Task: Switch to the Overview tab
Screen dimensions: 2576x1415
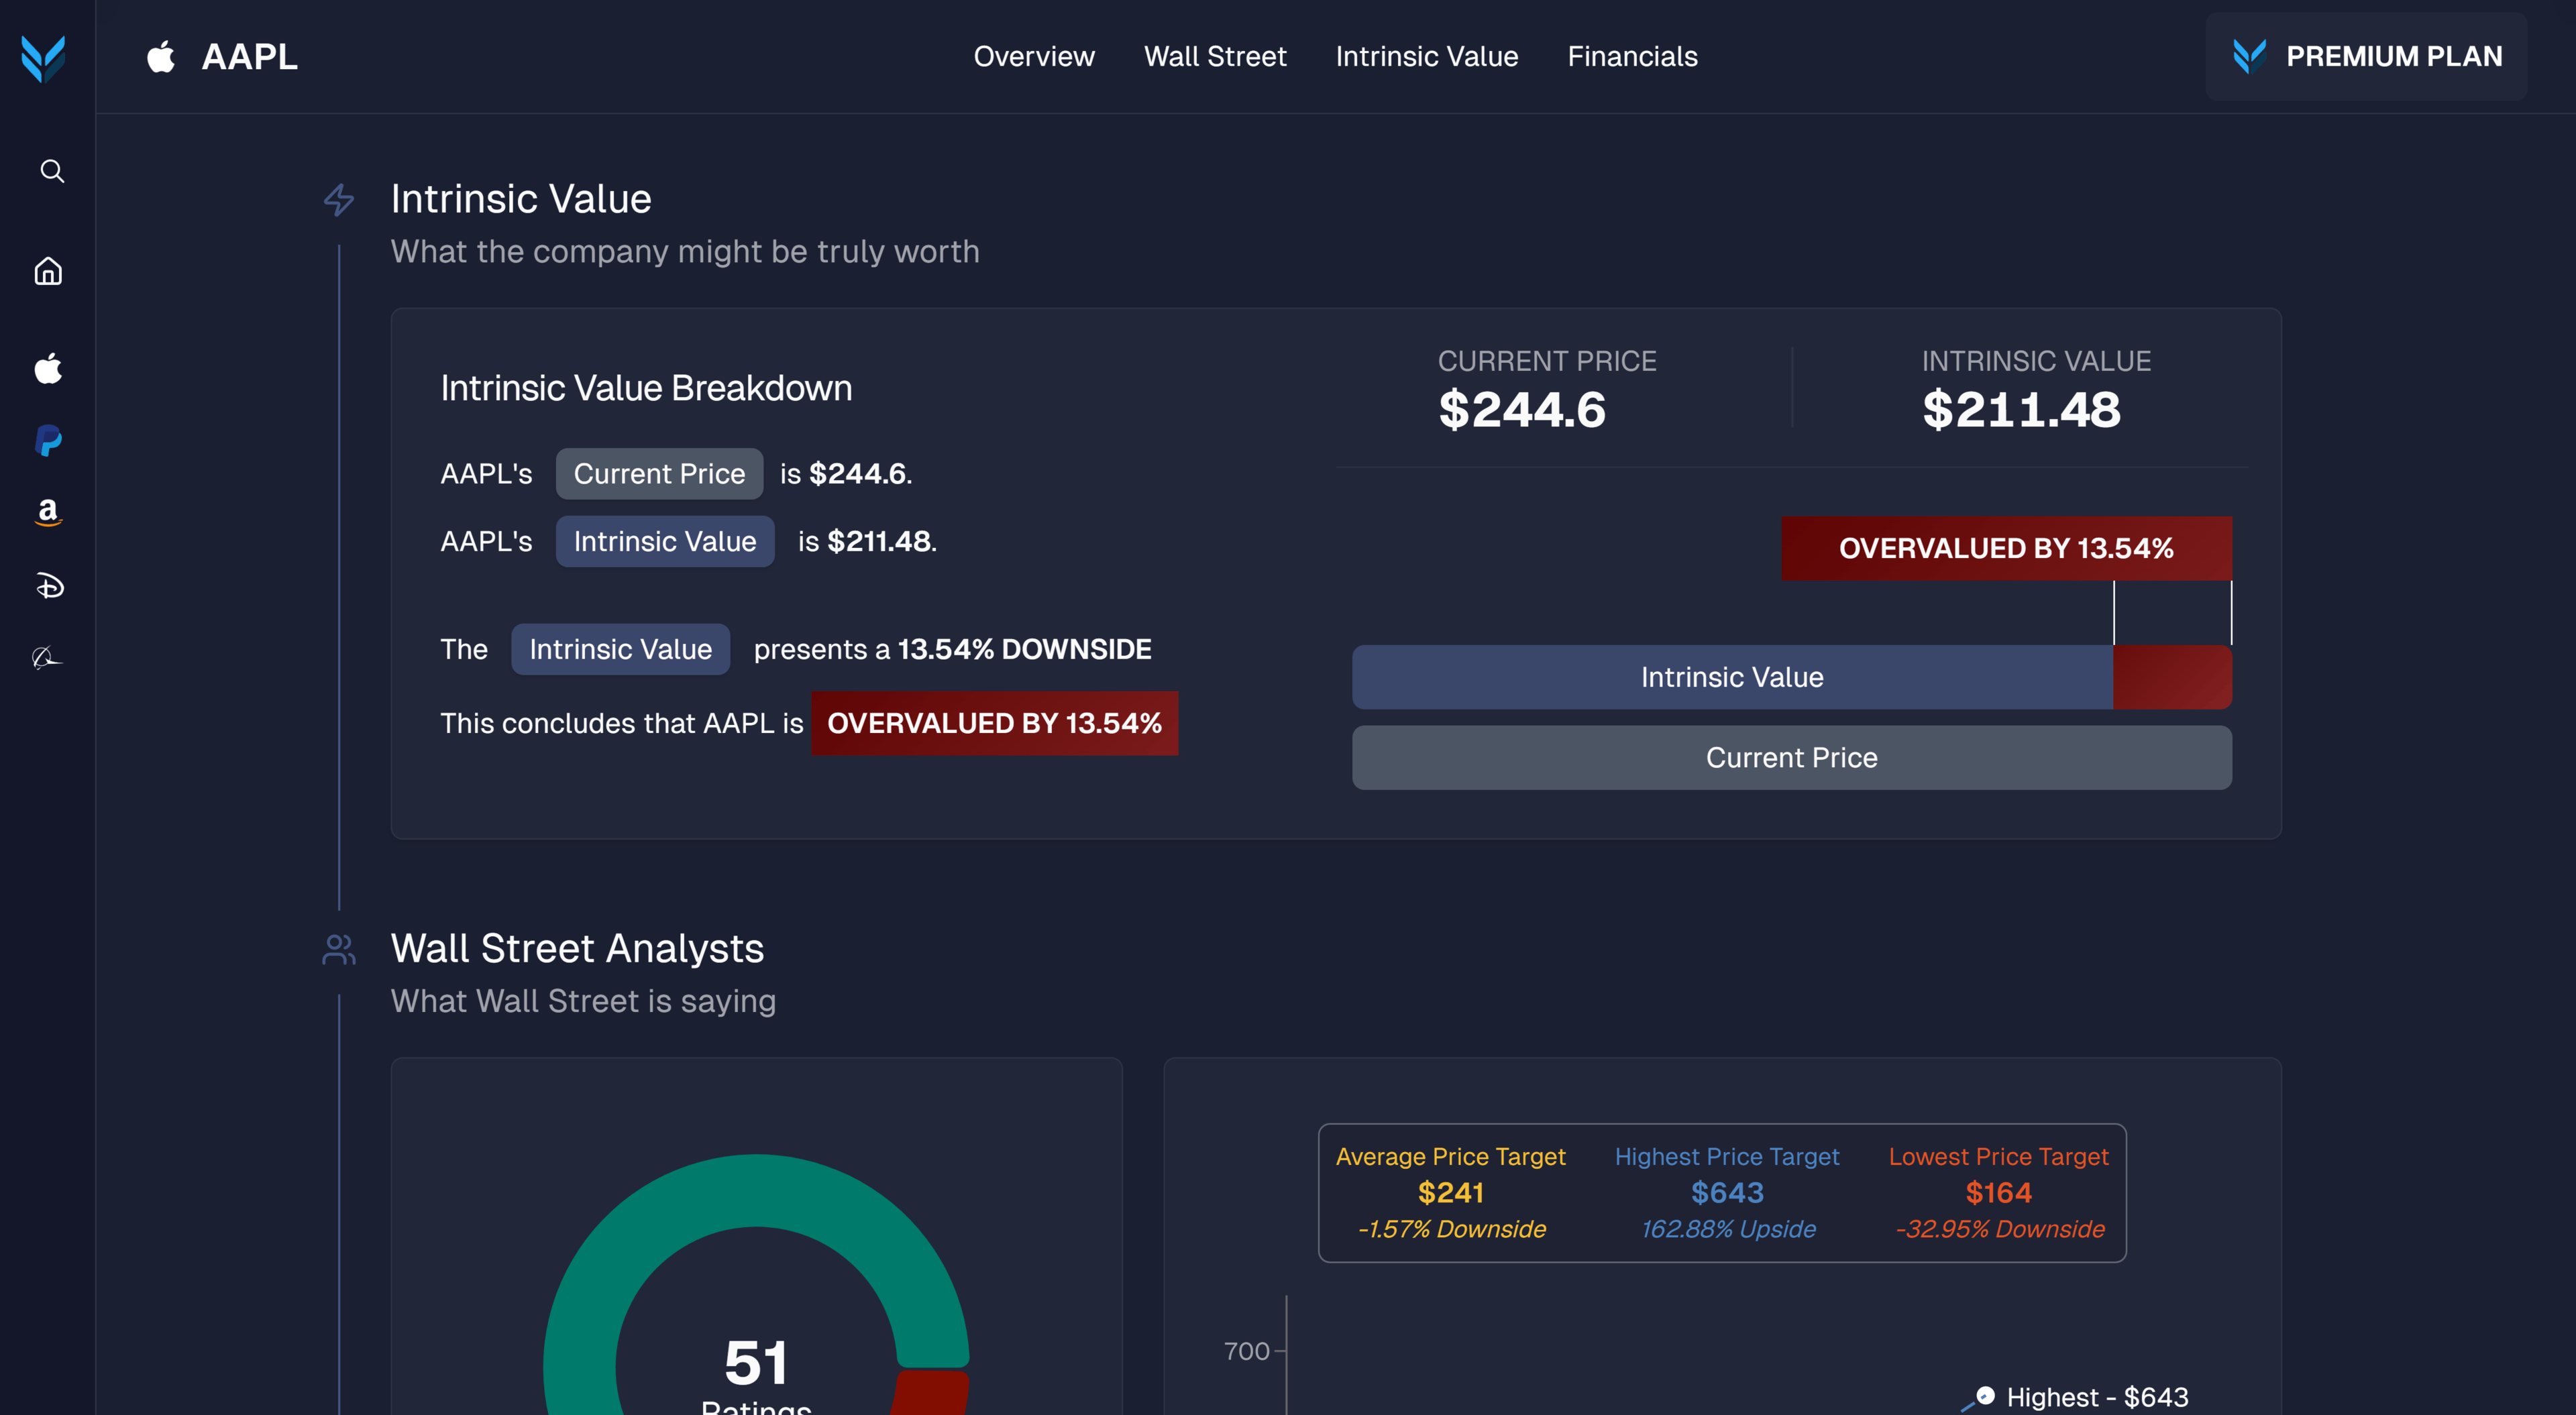Action: pos(1034,56)
